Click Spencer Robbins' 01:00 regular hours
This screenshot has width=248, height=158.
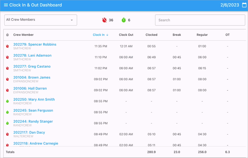(x=202, y=46)
